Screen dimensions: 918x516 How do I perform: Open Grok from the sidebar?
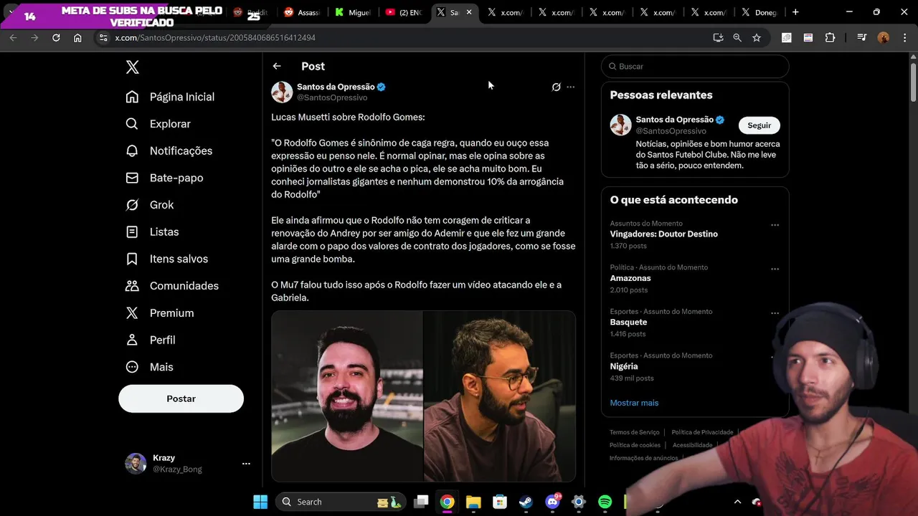(x=150, y=205)
